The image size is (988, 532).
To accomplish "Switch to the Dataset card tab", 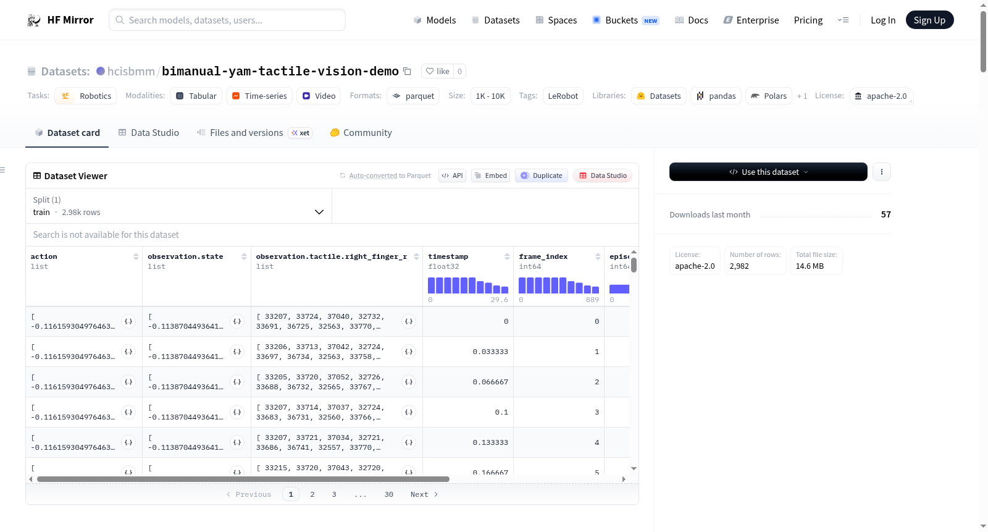I will 67,133.
